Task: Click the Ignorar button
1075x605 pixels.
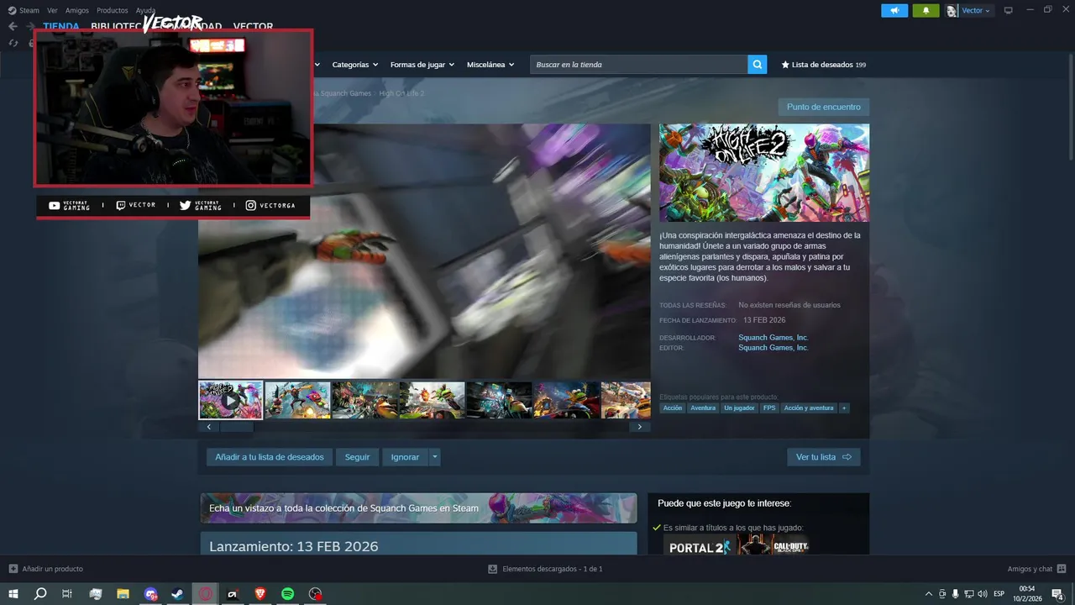Action: (x=405, y=457)
